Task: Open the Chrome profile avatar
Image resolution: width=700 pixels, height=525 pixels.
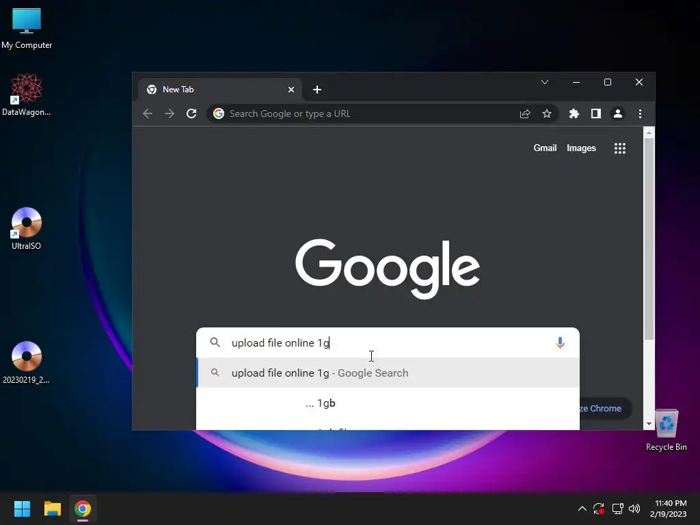Action: (618, 114)
